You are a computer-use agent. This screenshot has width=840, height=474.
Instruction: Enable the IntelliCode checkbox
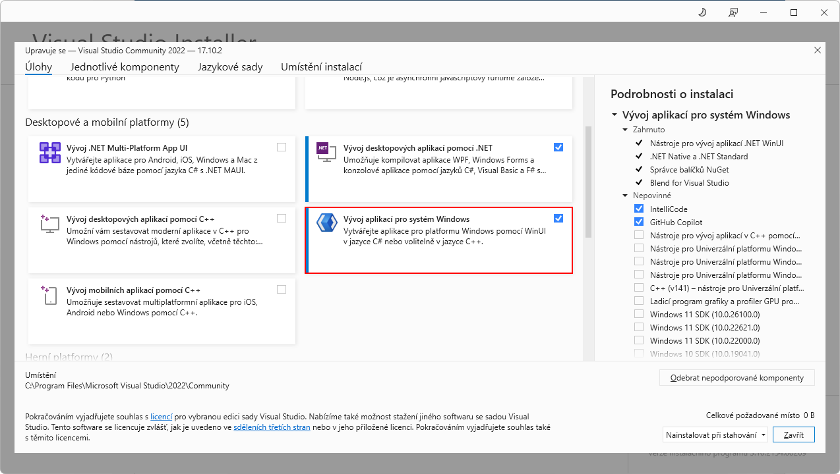pyautogui.click(x=638, y=208)
